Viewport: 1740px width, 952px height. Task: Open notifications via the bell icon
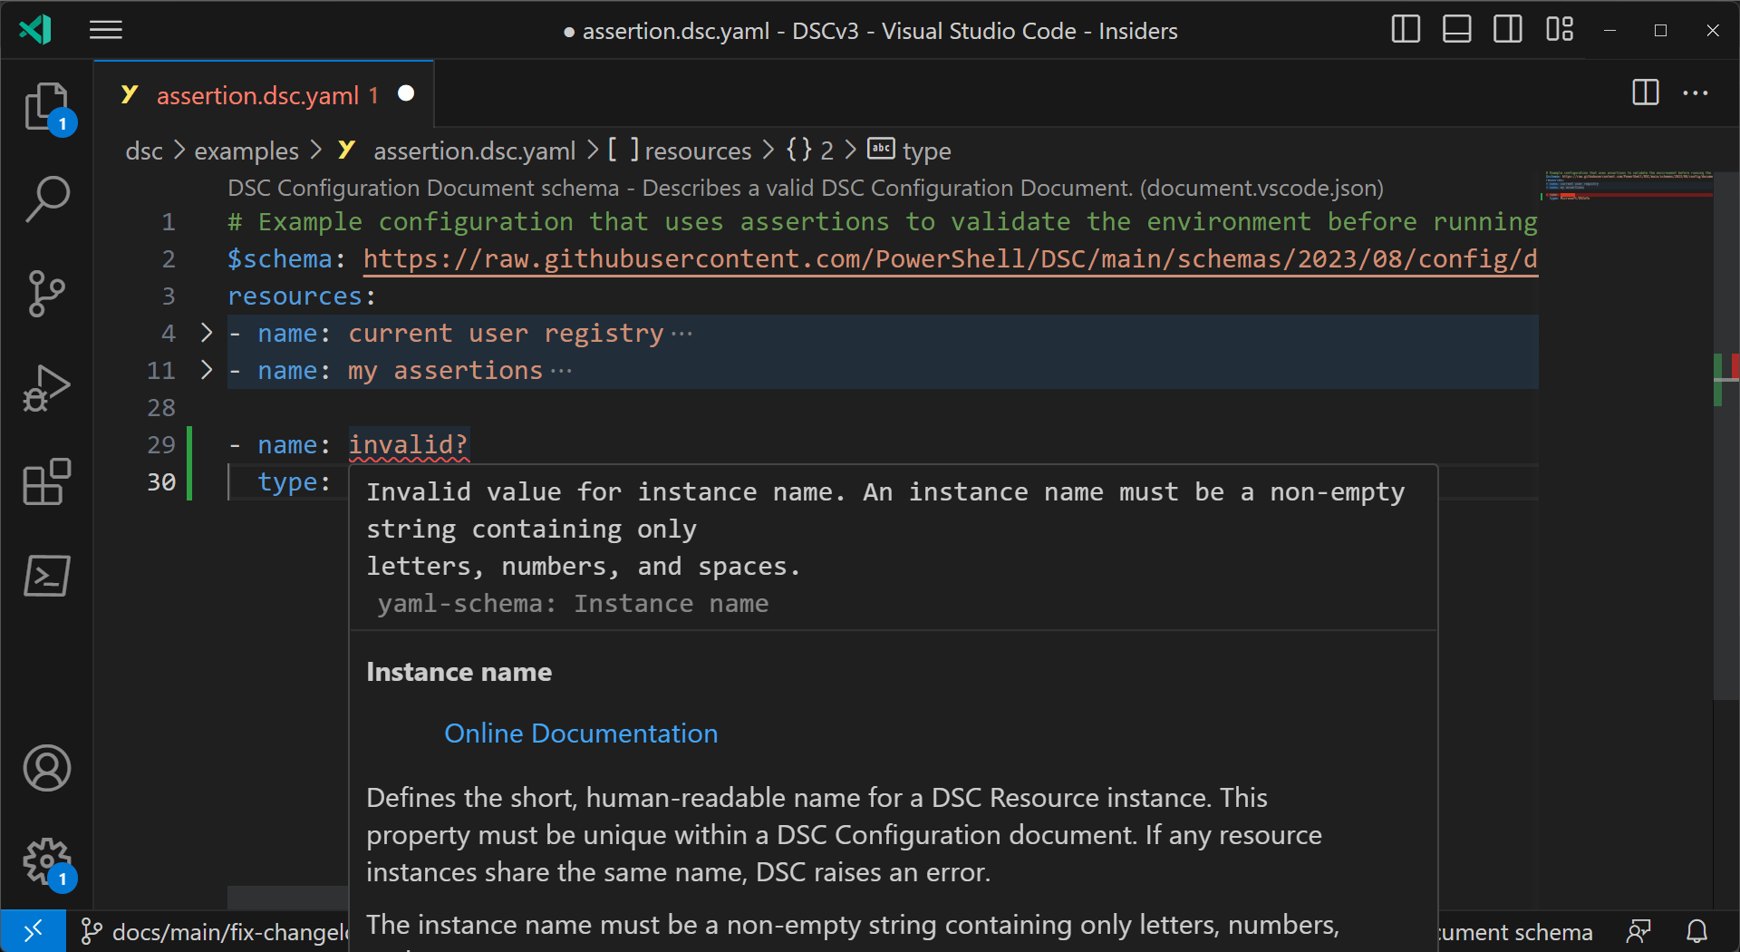tap(1696, 931)
